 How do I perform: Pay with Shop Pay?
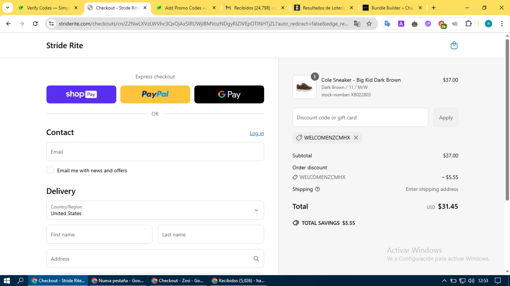pyautogui.click(x=81, y=94)
